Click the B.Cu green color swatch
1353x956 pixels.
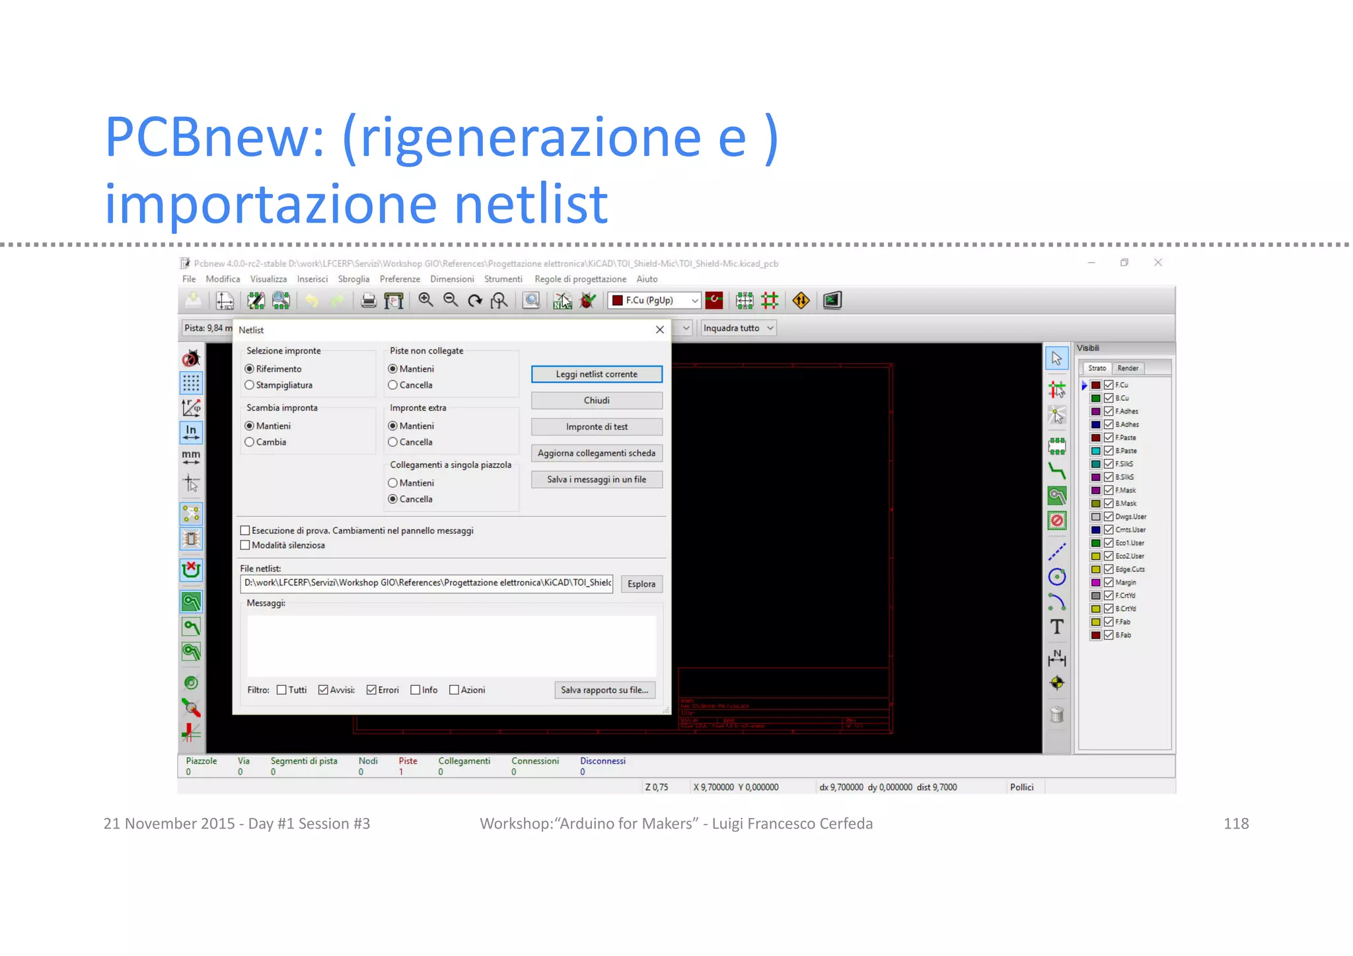pos(1095,398)
